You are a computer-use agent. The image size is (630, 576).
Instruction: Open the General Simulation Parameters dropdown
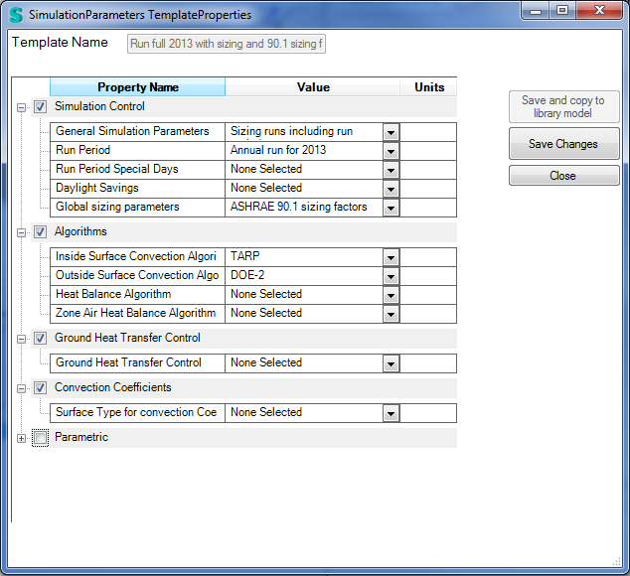point(391,132)
